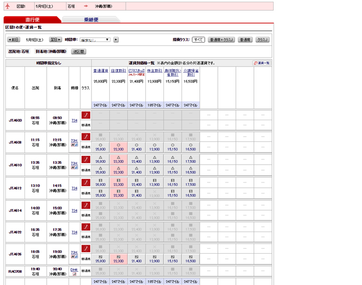Select JTA612 ordinary seat fare 22,300
Viewport: 362px width, 285px height.
(x=118, y=194)
